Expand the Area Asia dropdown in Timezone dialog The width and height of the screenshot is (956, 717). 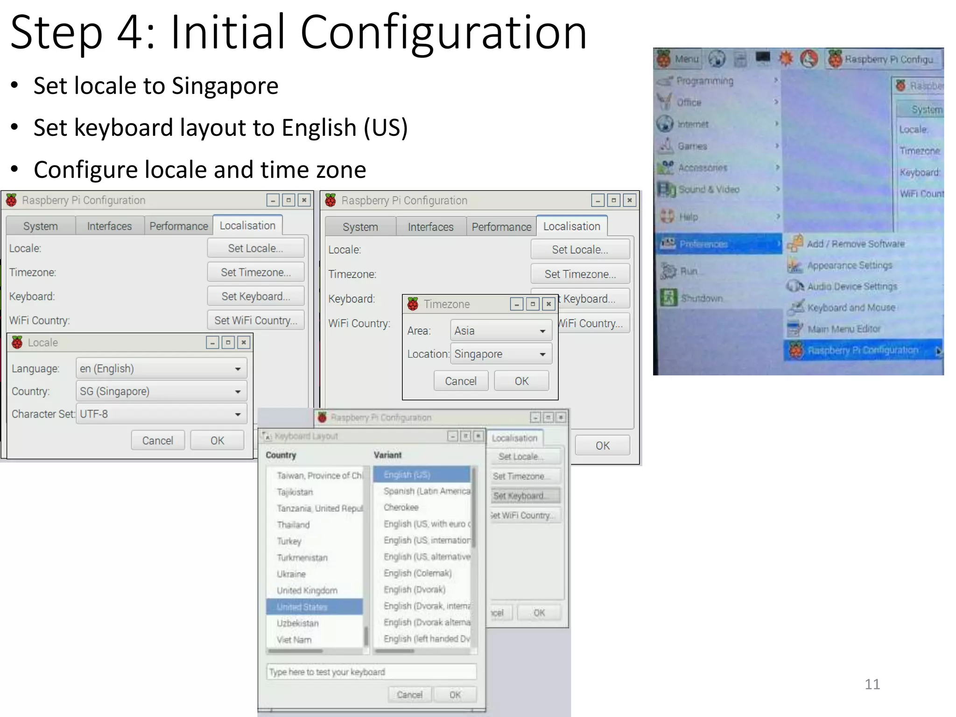pos(501,330)
